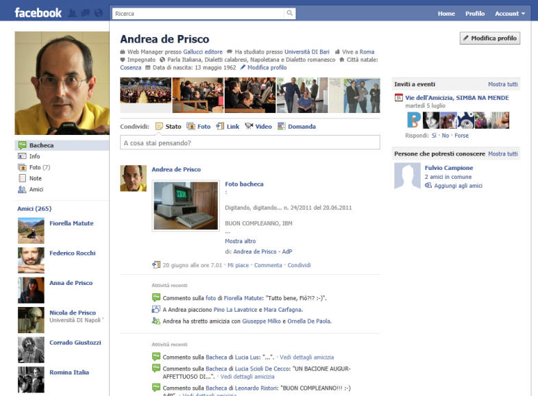538x396 pixels.
Task: Click the Link share icon
Action: click(x=220, y=126)
